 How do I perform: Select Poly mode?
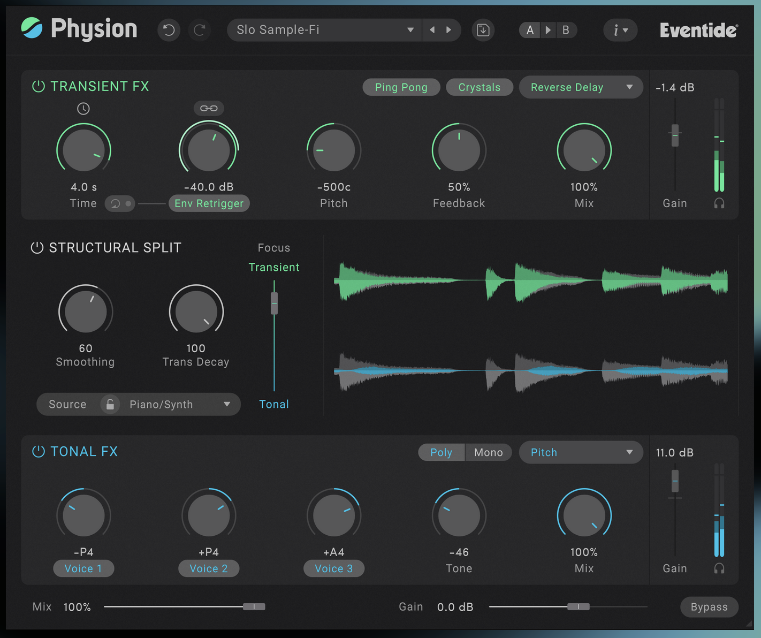[x=442, y=452]
